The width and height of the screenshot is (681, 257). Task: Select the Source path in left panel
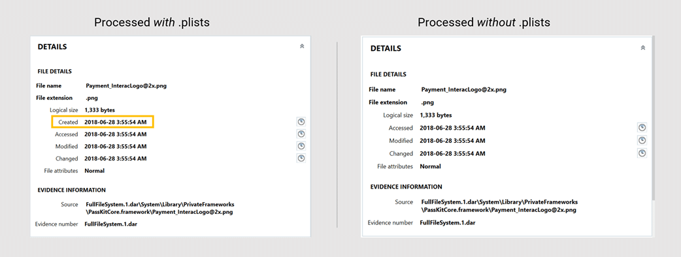(160, 209)
